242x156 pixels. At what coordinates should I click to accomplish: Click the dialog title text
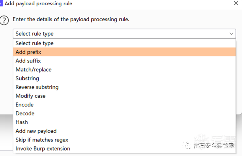[38, 4]
